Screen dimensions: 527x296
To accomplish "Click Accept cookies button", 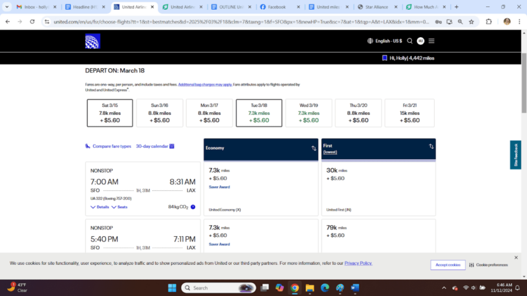I will click(x=448, y=265).
